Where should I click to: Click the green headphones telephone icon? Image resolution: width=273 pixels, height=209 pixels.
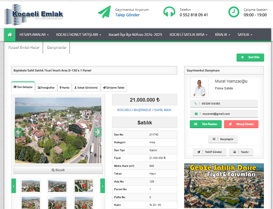tap(169, 12)
